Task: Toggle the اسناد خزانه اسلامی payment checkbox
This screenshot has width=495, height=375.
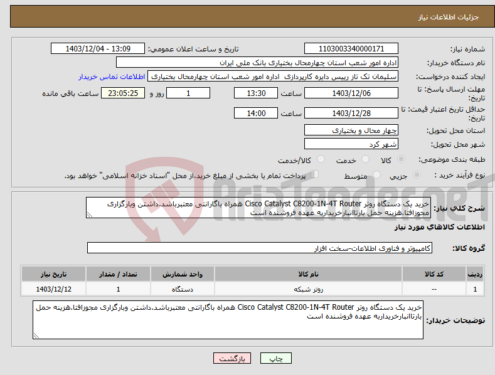Action: (314, 174)
